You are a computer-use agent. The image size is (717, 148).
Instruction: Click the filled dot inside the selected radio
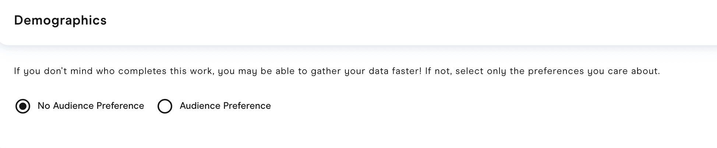coord(23,106)
